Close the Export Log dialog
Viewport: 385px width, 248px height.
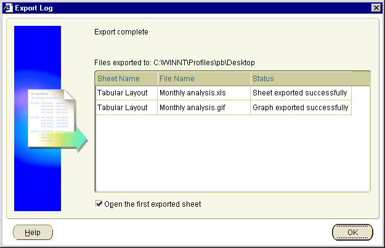(x=376, y=8)
